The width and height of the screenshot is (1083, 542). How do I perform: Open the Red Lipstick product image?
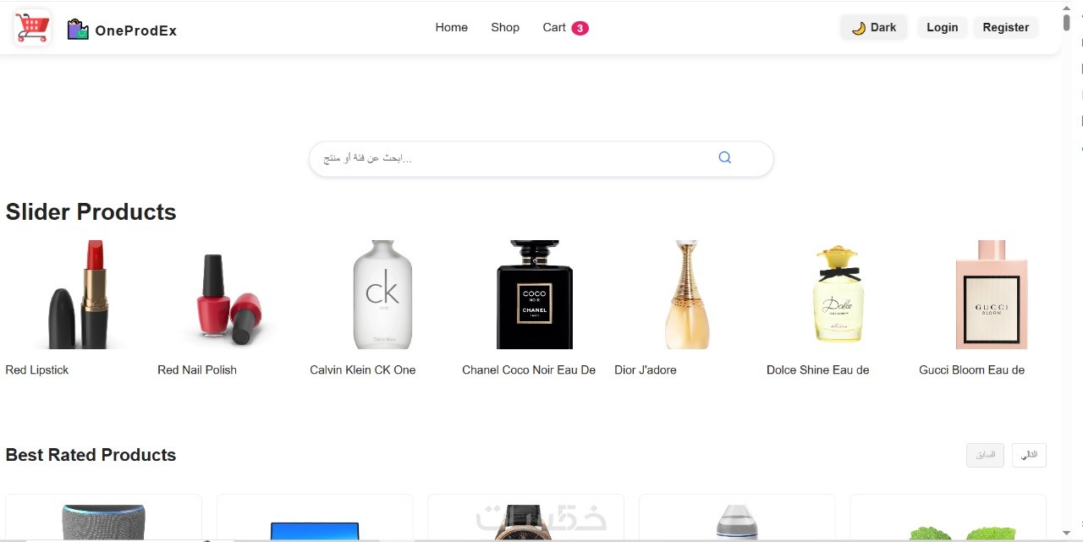79,294
